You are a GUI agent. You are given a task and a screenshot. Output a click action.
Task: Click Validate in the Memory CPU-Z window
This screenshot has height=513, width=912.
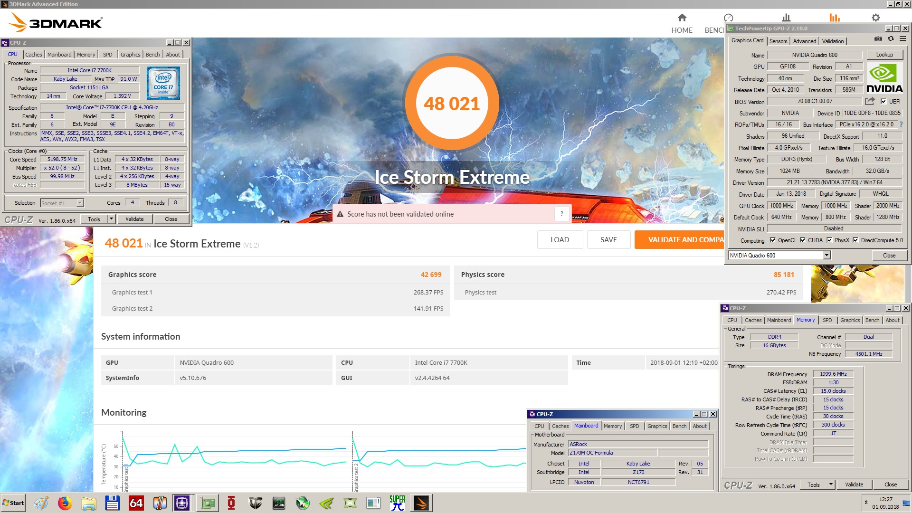click(x=854, y=484)
